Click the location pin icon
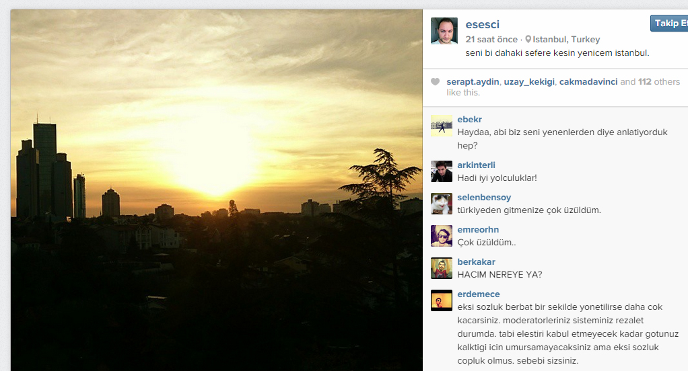Image resolution: width=688 pixels, height=371 pixels. [528, 39]
